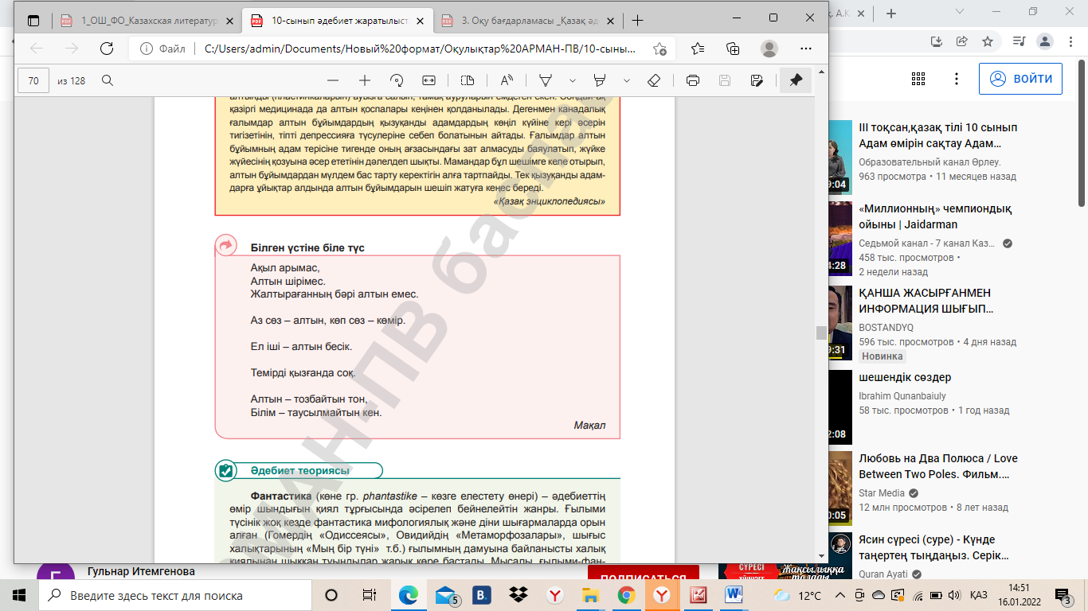Close the 1_ОШ_ФО_Казахская литература tab
The image size is (1088, 611).
coord(231,21)
